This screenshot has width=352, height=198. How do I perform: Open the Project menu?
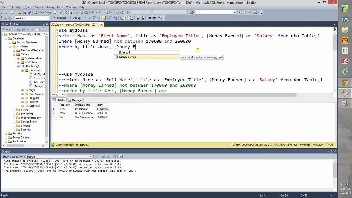tap(39, 7)
